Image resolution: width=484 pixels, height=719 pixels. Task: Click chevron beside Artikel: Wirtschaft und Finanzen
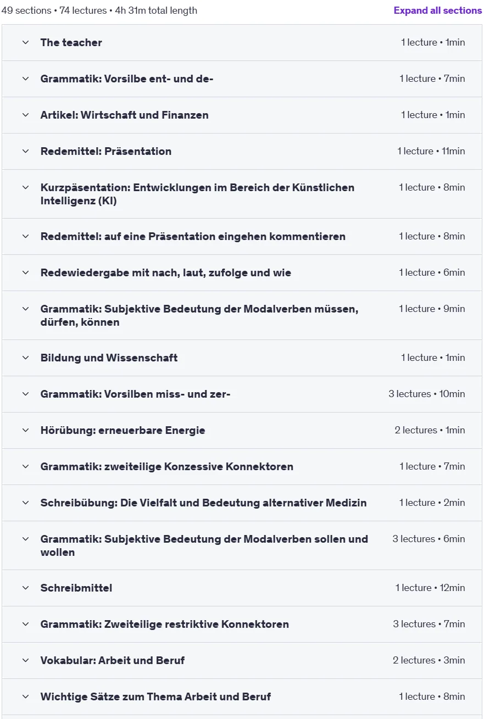pos(25,115)
